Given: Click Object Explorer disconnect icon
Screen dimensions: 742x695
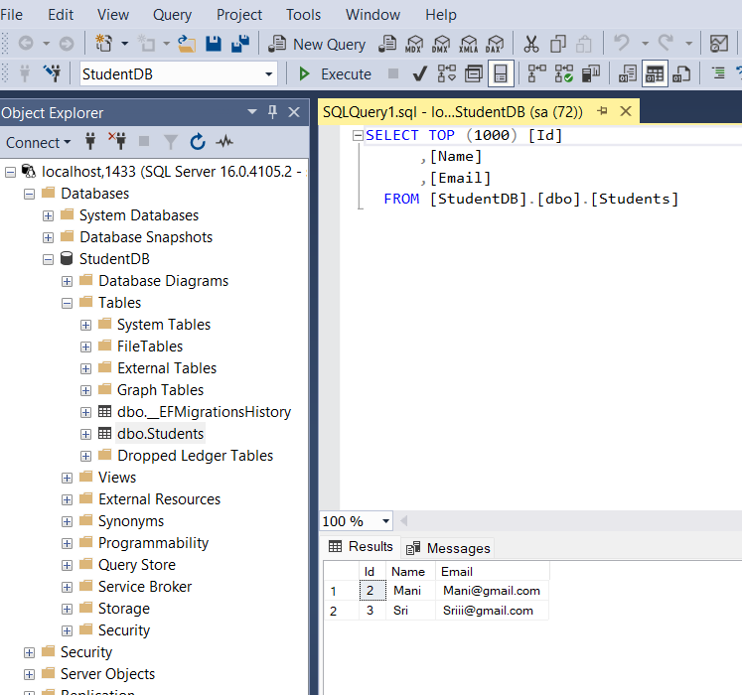Looking at the screenshot, I should (x=117, y=141).
